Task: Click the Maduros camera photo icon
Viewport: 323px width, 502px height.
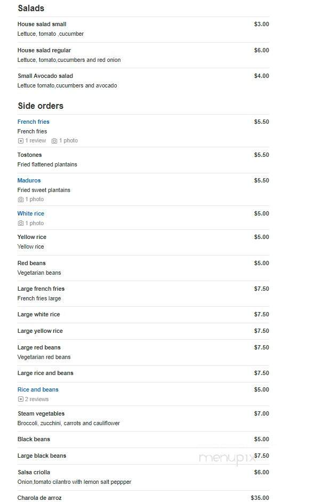Action: click(21, 200)
